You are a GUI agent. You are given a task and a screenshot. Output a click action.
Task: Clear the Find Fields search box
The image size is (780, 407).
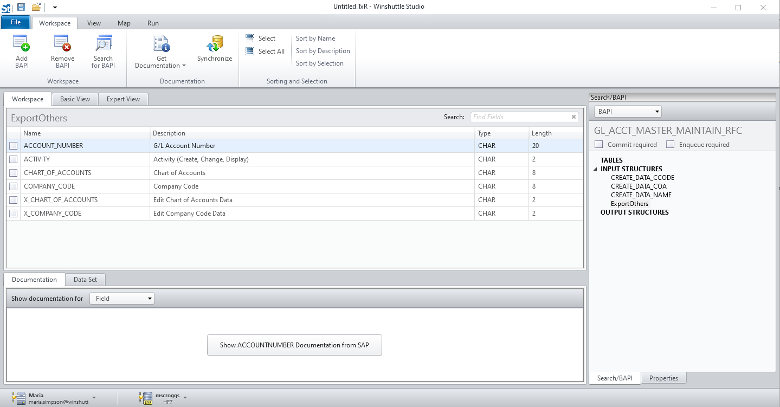tap(573, 117)
